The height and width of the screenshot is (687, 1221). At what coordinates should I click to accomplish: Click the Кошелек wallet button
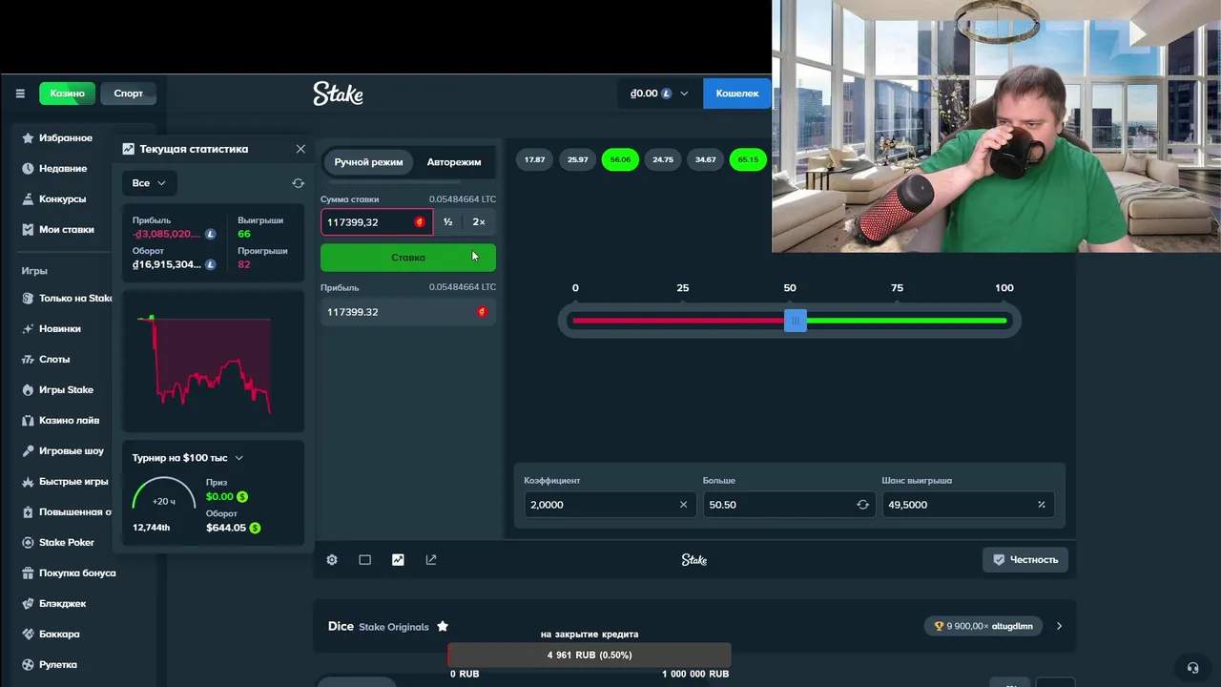(x=736, y=94)
